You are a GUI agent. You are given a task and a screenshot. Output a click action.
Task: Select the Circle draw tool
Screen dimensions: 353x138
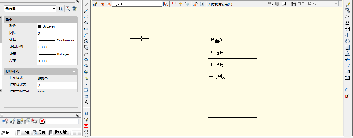(x=86, y=41)
